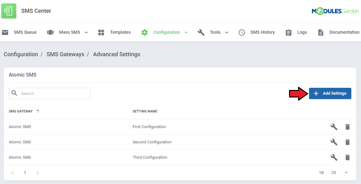Open the Tools menu label
Viewport: 361px width, 184px height.
[215, 32]
